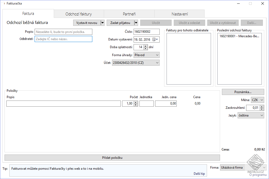Open the Nastavení tab
Screen dimensions: 269x179
pyautogui.click(x=180, y=14)
